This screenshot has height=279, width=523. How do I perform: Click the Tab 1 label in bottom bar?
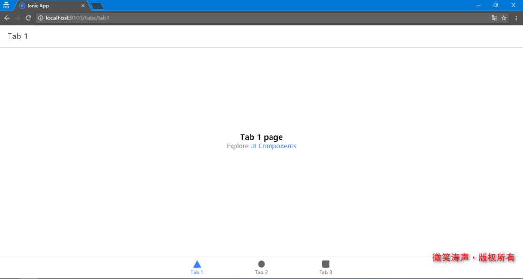(197, 272)
